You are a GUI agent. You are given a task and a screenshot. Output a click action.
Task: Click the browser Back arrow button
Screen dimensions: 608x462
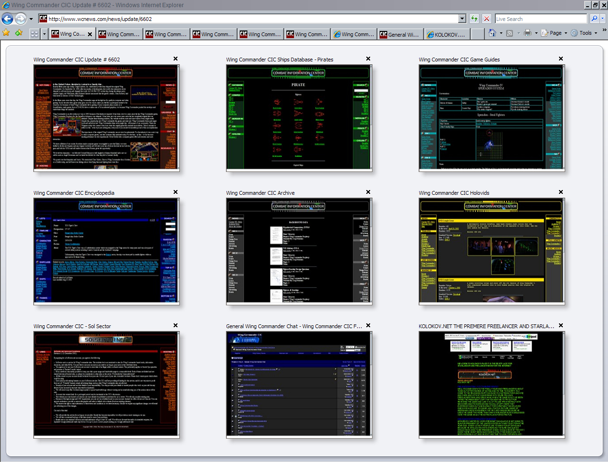pyautogui.click(x=8, y=19)
